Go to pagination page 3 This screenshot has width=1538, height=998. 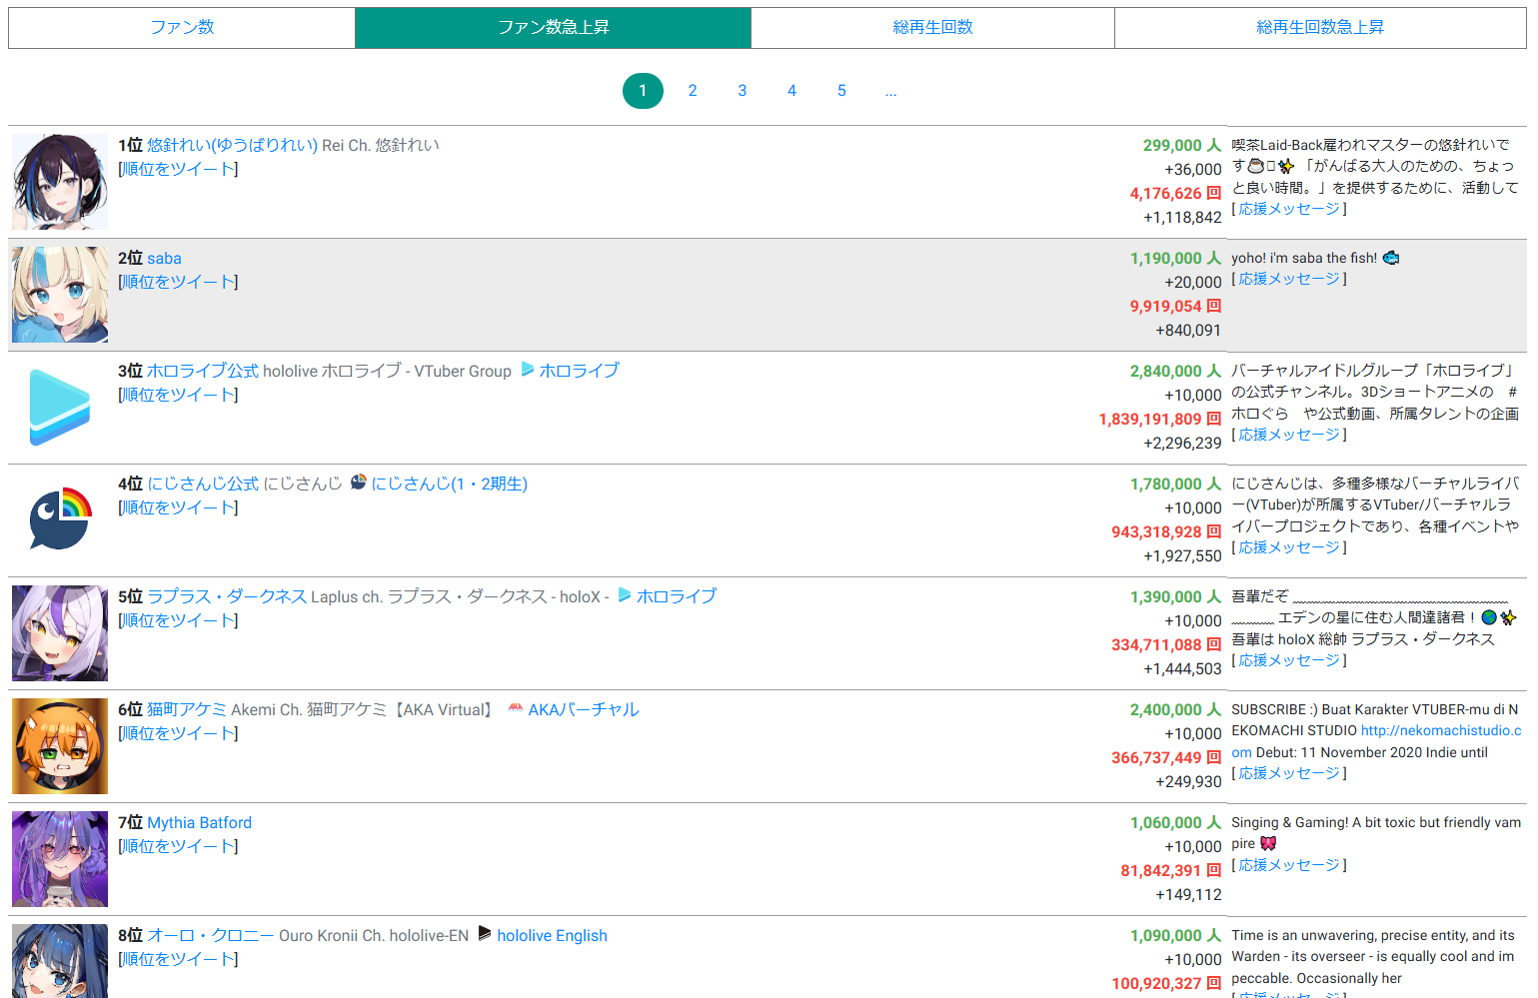(x=743, y=91)
